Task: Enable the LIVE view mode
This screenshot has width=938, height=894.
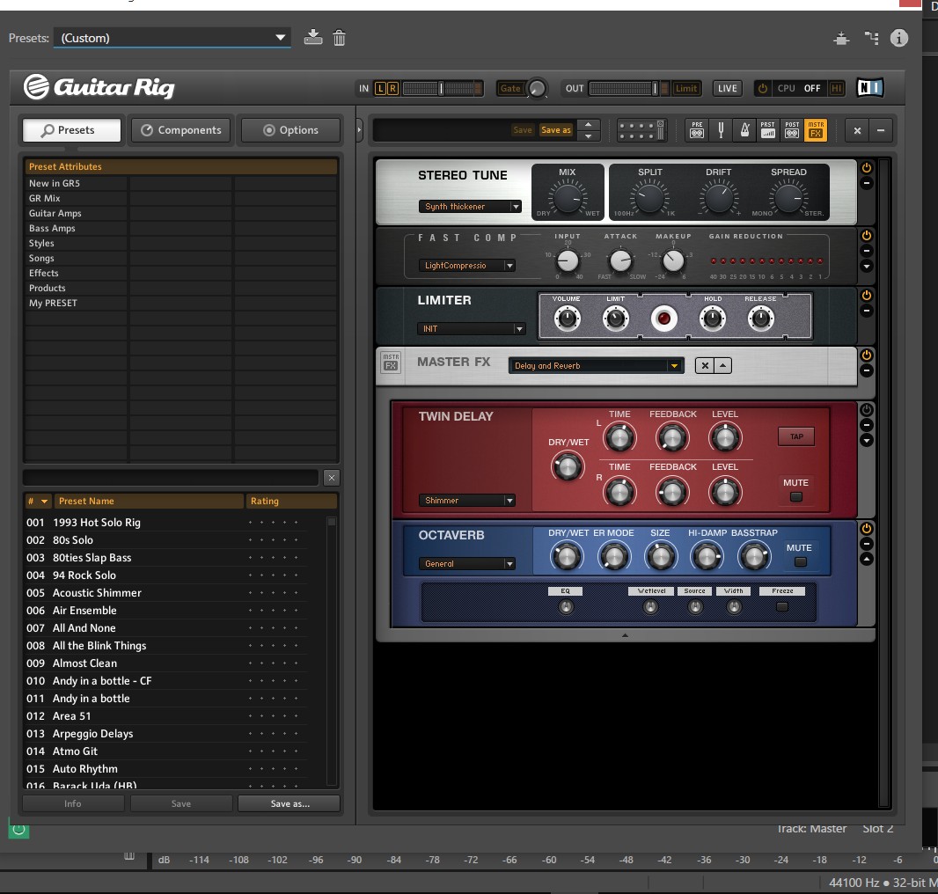Action: pyautogui.click(x=727, y=88)
